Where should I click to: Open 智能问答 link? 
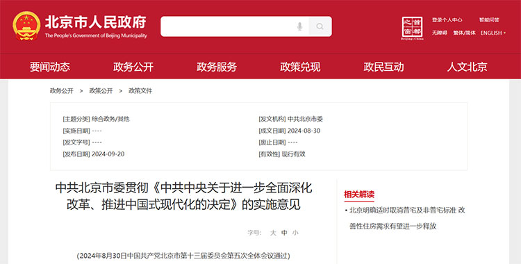coord(489,20)
